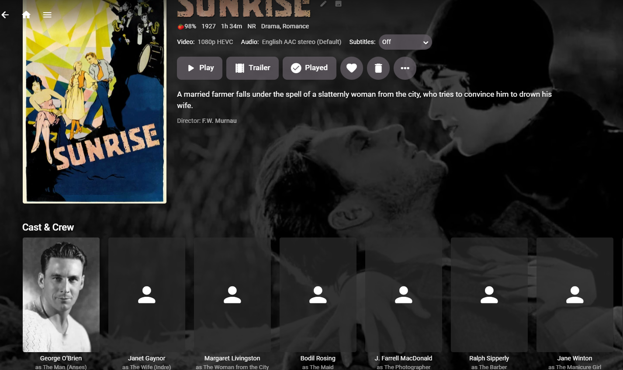
Task: Click the release year "1927"
Action: pos(209,26)
